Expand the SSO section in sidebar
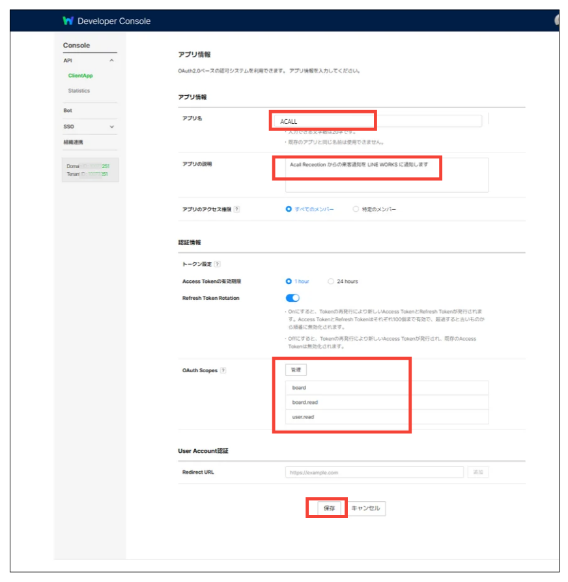 [x=111, y=126]
